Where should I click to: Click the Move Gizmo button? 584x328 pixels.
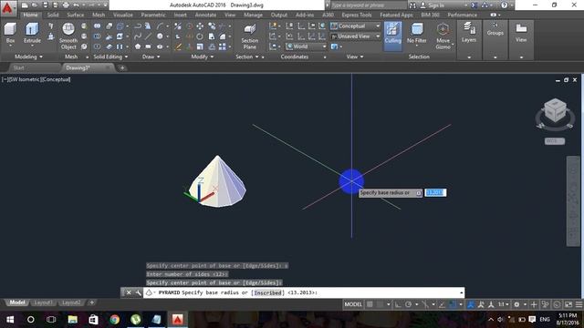(443, 36)
